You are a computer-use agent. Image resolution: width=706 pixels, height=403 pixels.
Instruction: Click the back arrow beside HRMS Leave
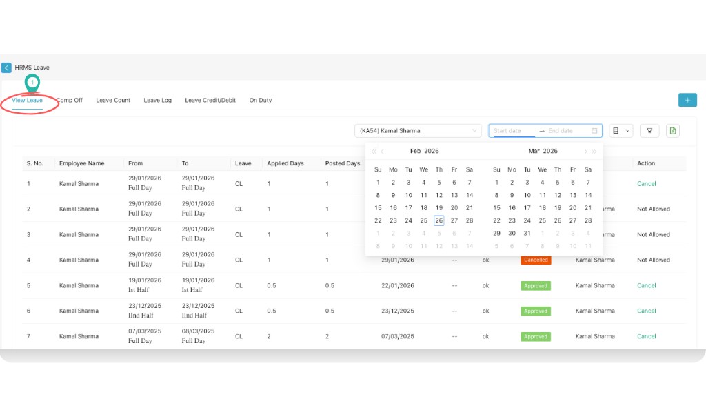click(x=7, y=68)
